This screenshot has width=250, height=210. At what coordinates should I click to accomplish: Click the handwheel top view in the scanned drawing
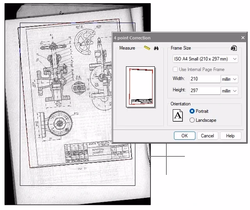click(85, 41)
